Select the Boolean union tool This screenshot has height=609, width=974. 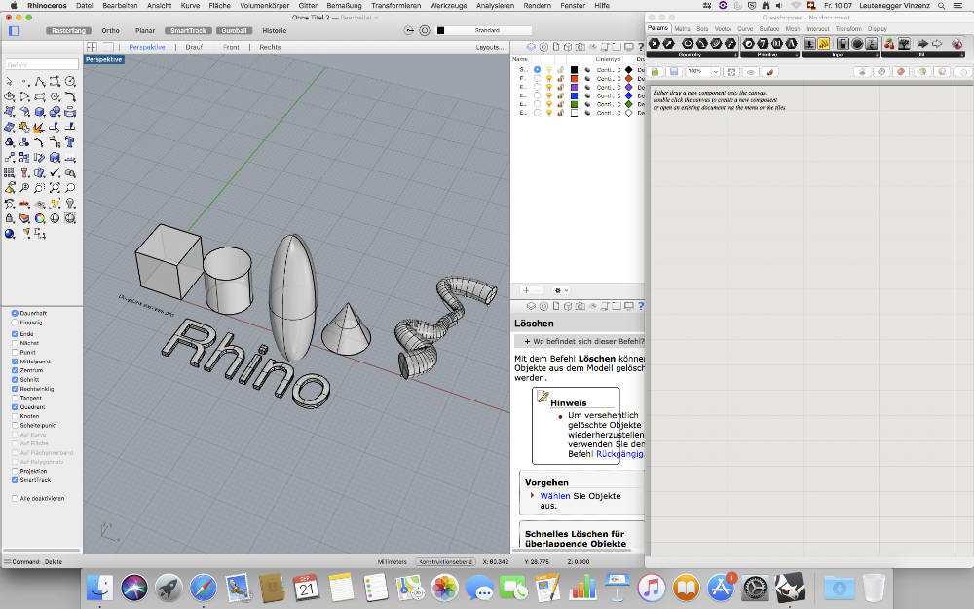click(55, 112)
